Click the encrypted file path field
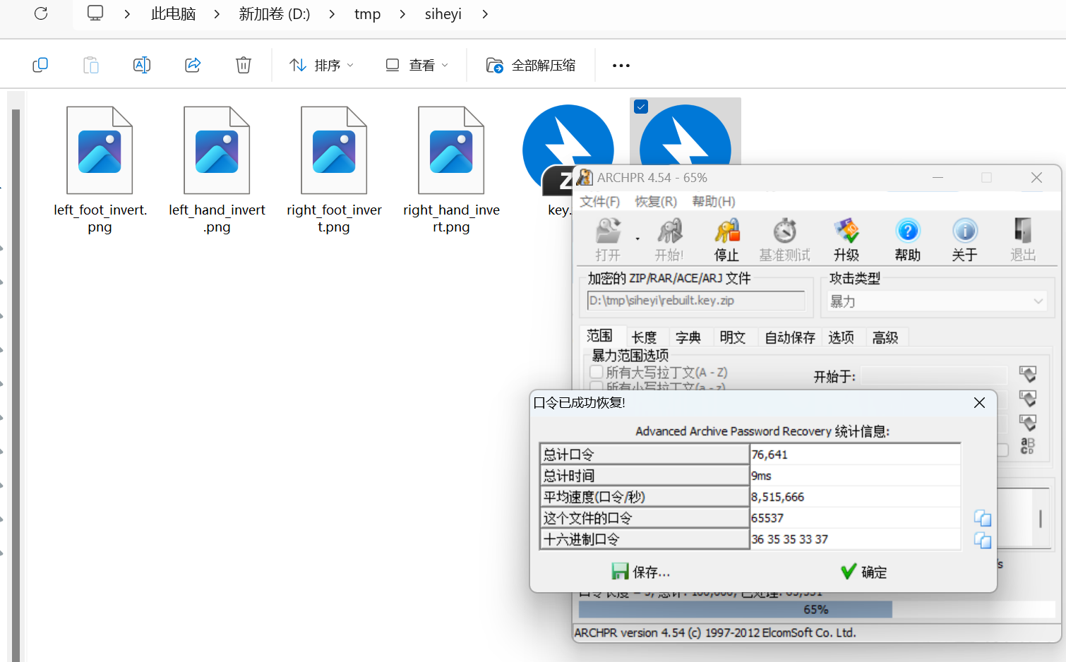 click(696, 301)
